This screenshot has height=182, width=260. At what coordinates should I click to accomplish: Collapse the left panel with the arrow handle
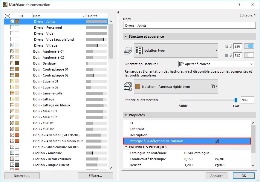click(118, 13)
